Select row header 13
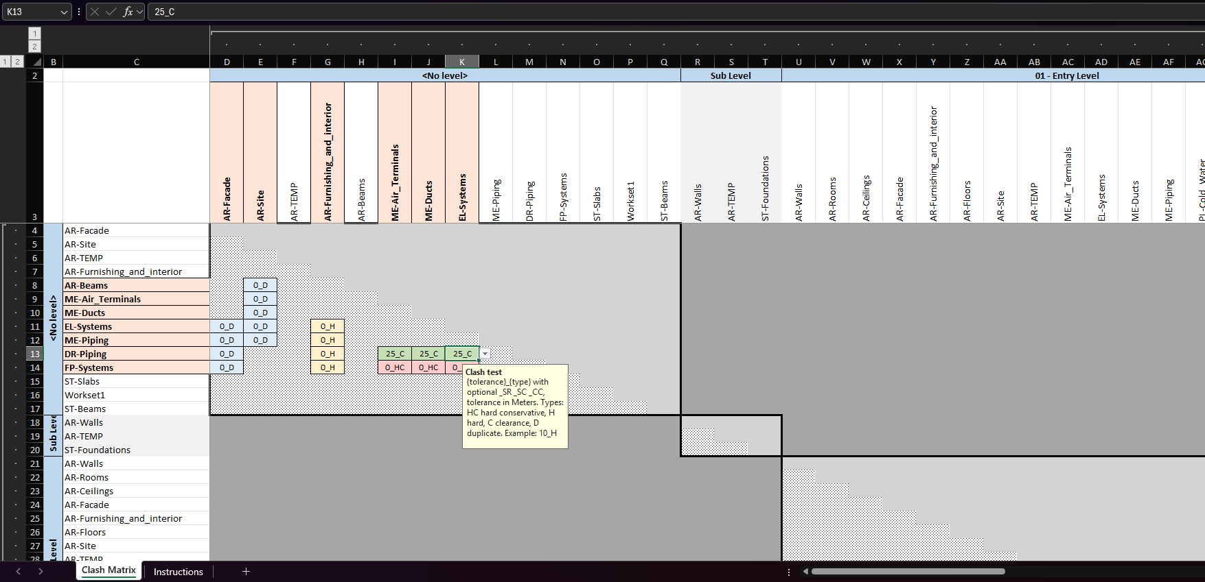 coord(35,354)
